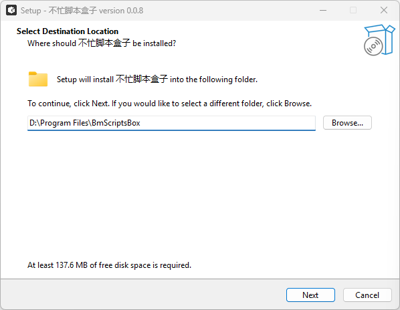Click the greyed-out maximize icon
Image resolution: width=400 pixels, height=310 pixels.
click(x=353, y=11)
